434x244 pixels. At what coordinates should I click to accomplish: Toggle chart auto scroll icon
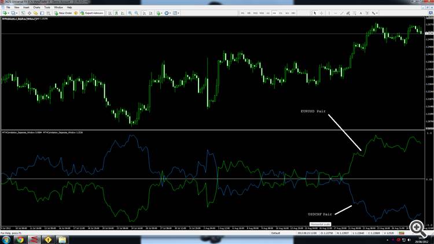144,13
